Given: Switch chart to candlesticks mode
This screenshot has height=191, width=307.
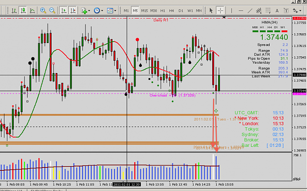Looking at the screenshot, I should tap(23, 10).
